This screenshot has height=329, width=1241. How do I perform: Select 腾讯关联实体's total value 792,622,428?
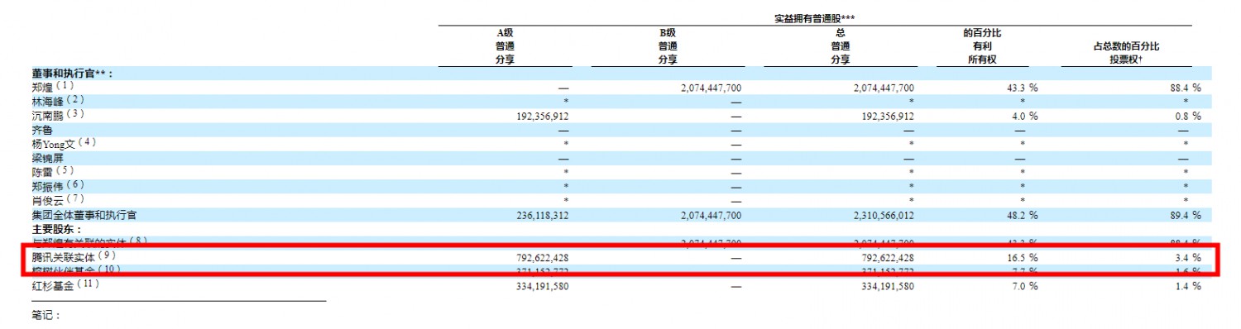[x=888, y=258]
